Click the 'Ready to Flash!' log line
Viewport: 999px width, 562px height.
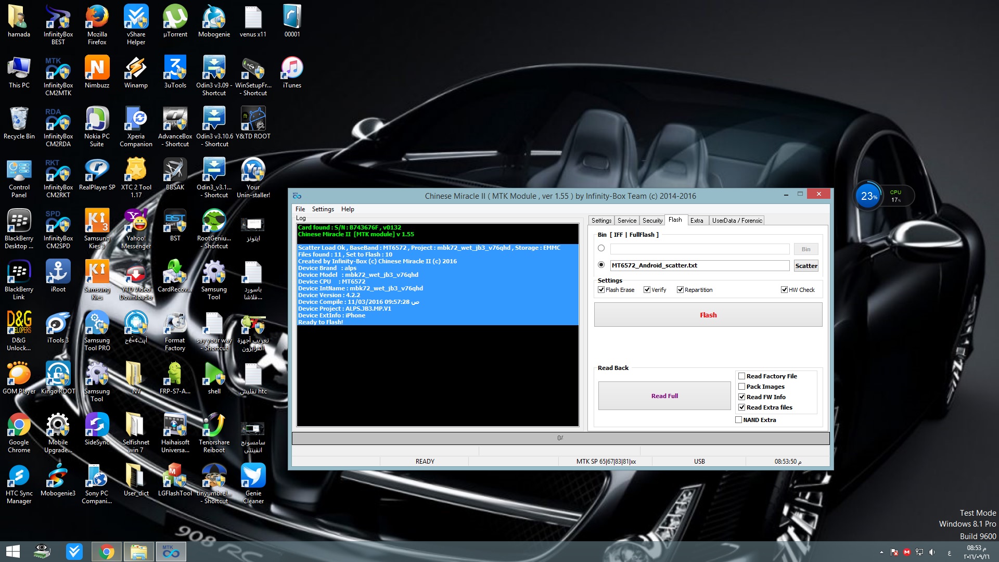321,322
